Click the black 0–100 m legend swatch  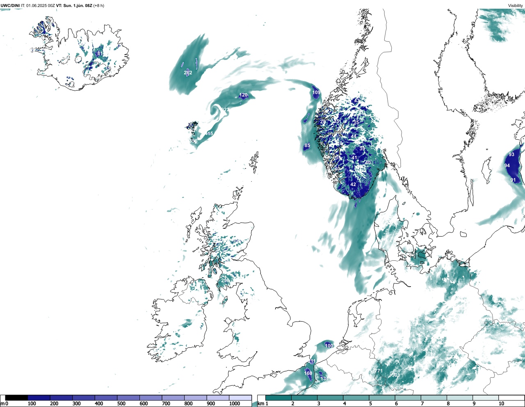point(16,398)
